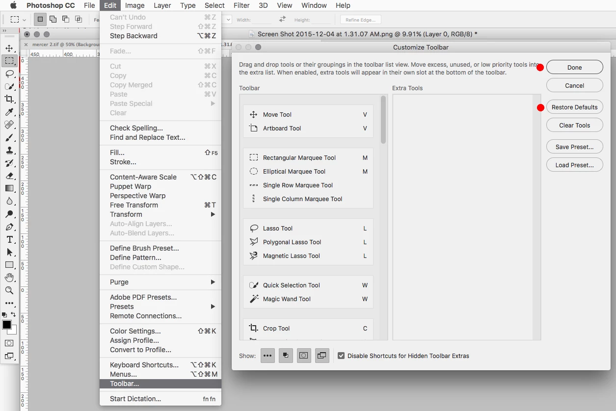Choose Step Backward from Edit menu
616x411 pixels.
(x=161, y=36)
